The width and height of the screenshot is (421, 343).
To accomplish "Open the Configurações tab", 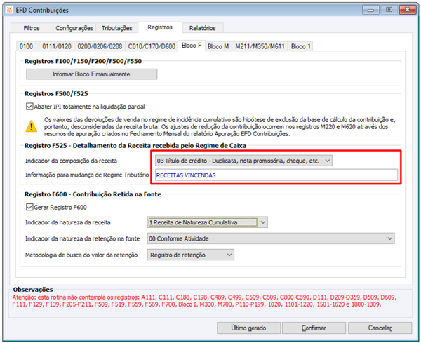I will point(74,28).
